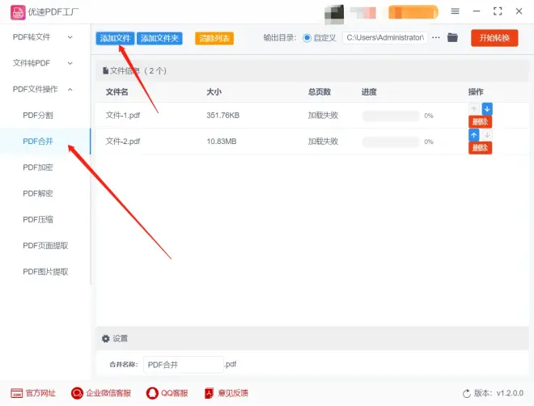Viewport: 534px width, 406px height.
Task: Click the orange membership button in title bar
Action: (413, 12)
